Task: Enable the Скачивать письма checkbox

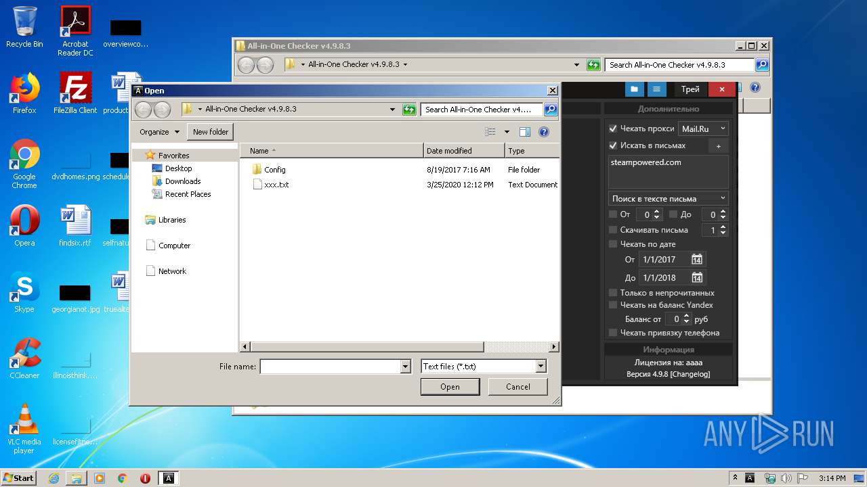Action: click(x=613, y=230)
